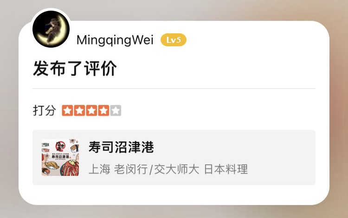Viewport: 348px width, 218px height.
Task: Select the fourth orange rating star
Action: coord(103,111)
